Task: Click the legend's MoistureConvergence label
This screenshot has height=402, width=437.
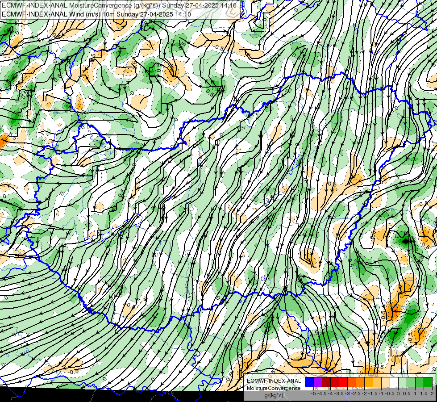Action: pos(274,388)
